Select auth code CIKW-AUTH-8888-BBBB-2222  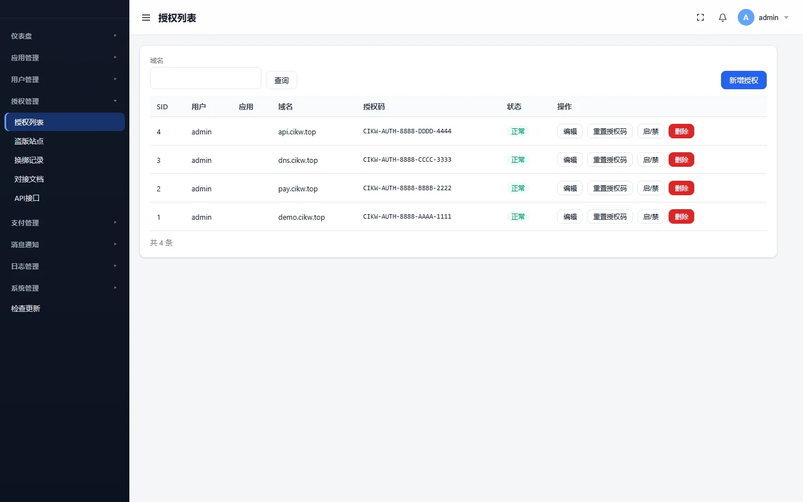click(x=407, y=188)
